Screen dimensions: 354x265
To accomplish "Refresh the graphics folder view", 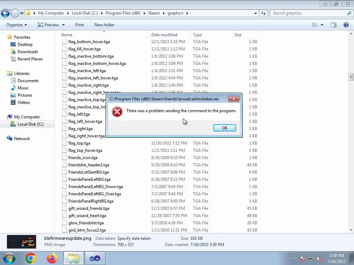I will pos(263,13).
